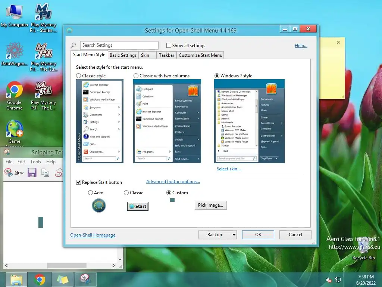382x287 pixels.
Task: Open Help menu in Snipping Tool
Action: tap(51, 162)
